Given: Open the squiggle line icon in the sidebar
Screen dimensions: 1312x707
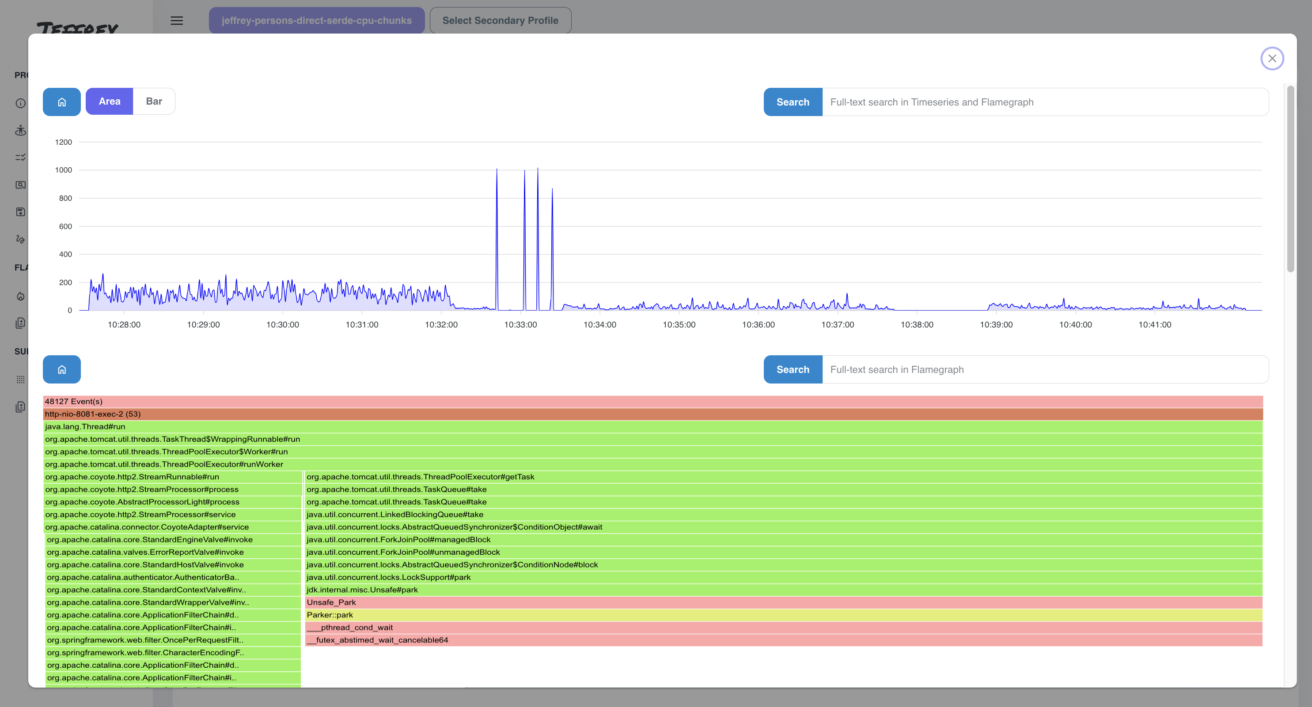Looking at the screenshot, I should [20, 239].
